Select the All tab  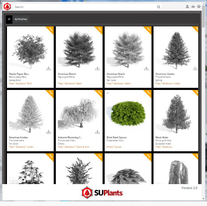9,19
